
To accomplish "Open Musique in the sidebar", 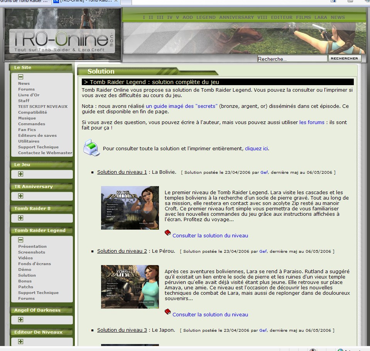I will [27, 118].
